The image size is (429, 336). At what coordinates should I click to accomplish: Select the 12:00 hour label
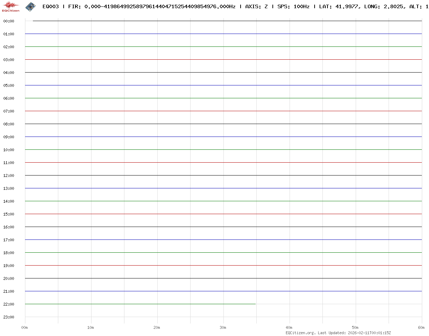tap(9, 176)
